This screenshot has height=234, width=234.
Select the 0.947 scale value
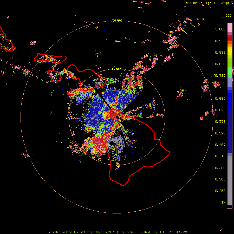click(220, 41)
